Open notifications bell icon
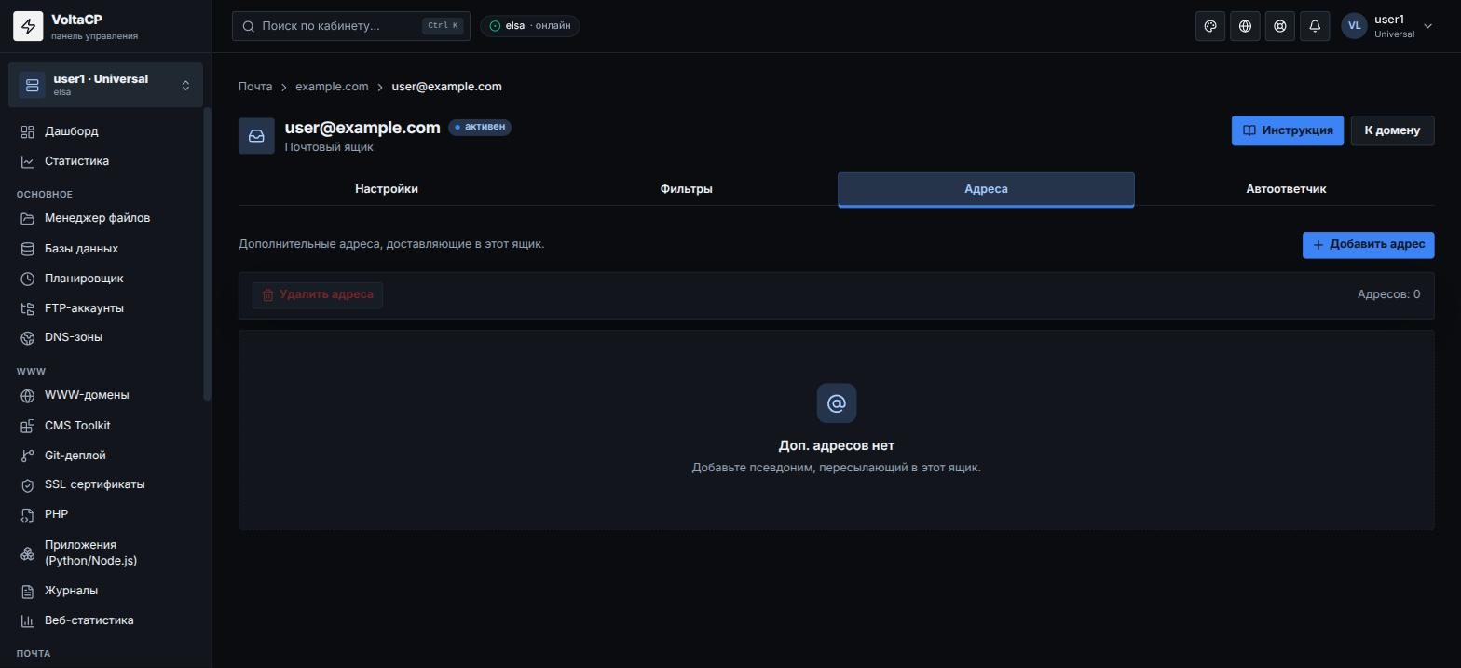This screenshot has height=668, width=1461. coord(1315,26)
